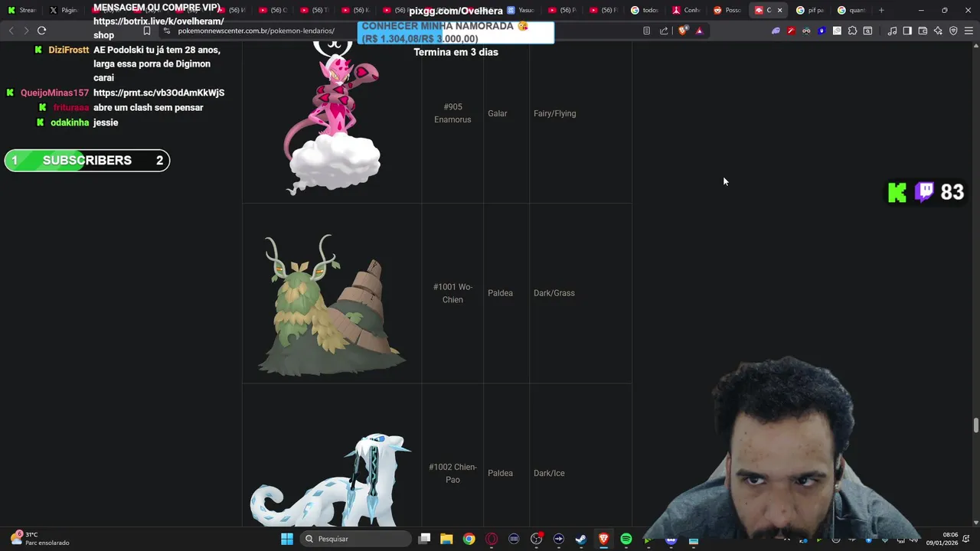Click the Enamorus Pokémon image
Viewport: 980px width, 551px height.
[x=332, y=119]
